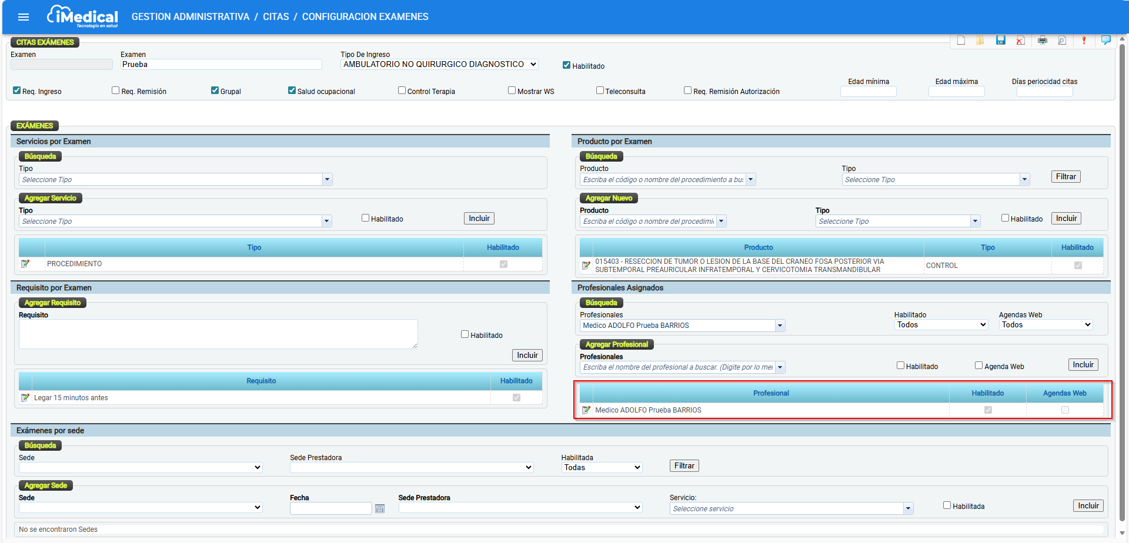Click the Requisito text area
Viewport: 1129px width, 543px height.
click(218, 334)
